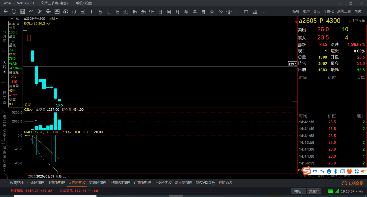Select the 日 daily period
The width and height of the screenshot is (367, 197).
pyautogui.click(x=160, y=12)
